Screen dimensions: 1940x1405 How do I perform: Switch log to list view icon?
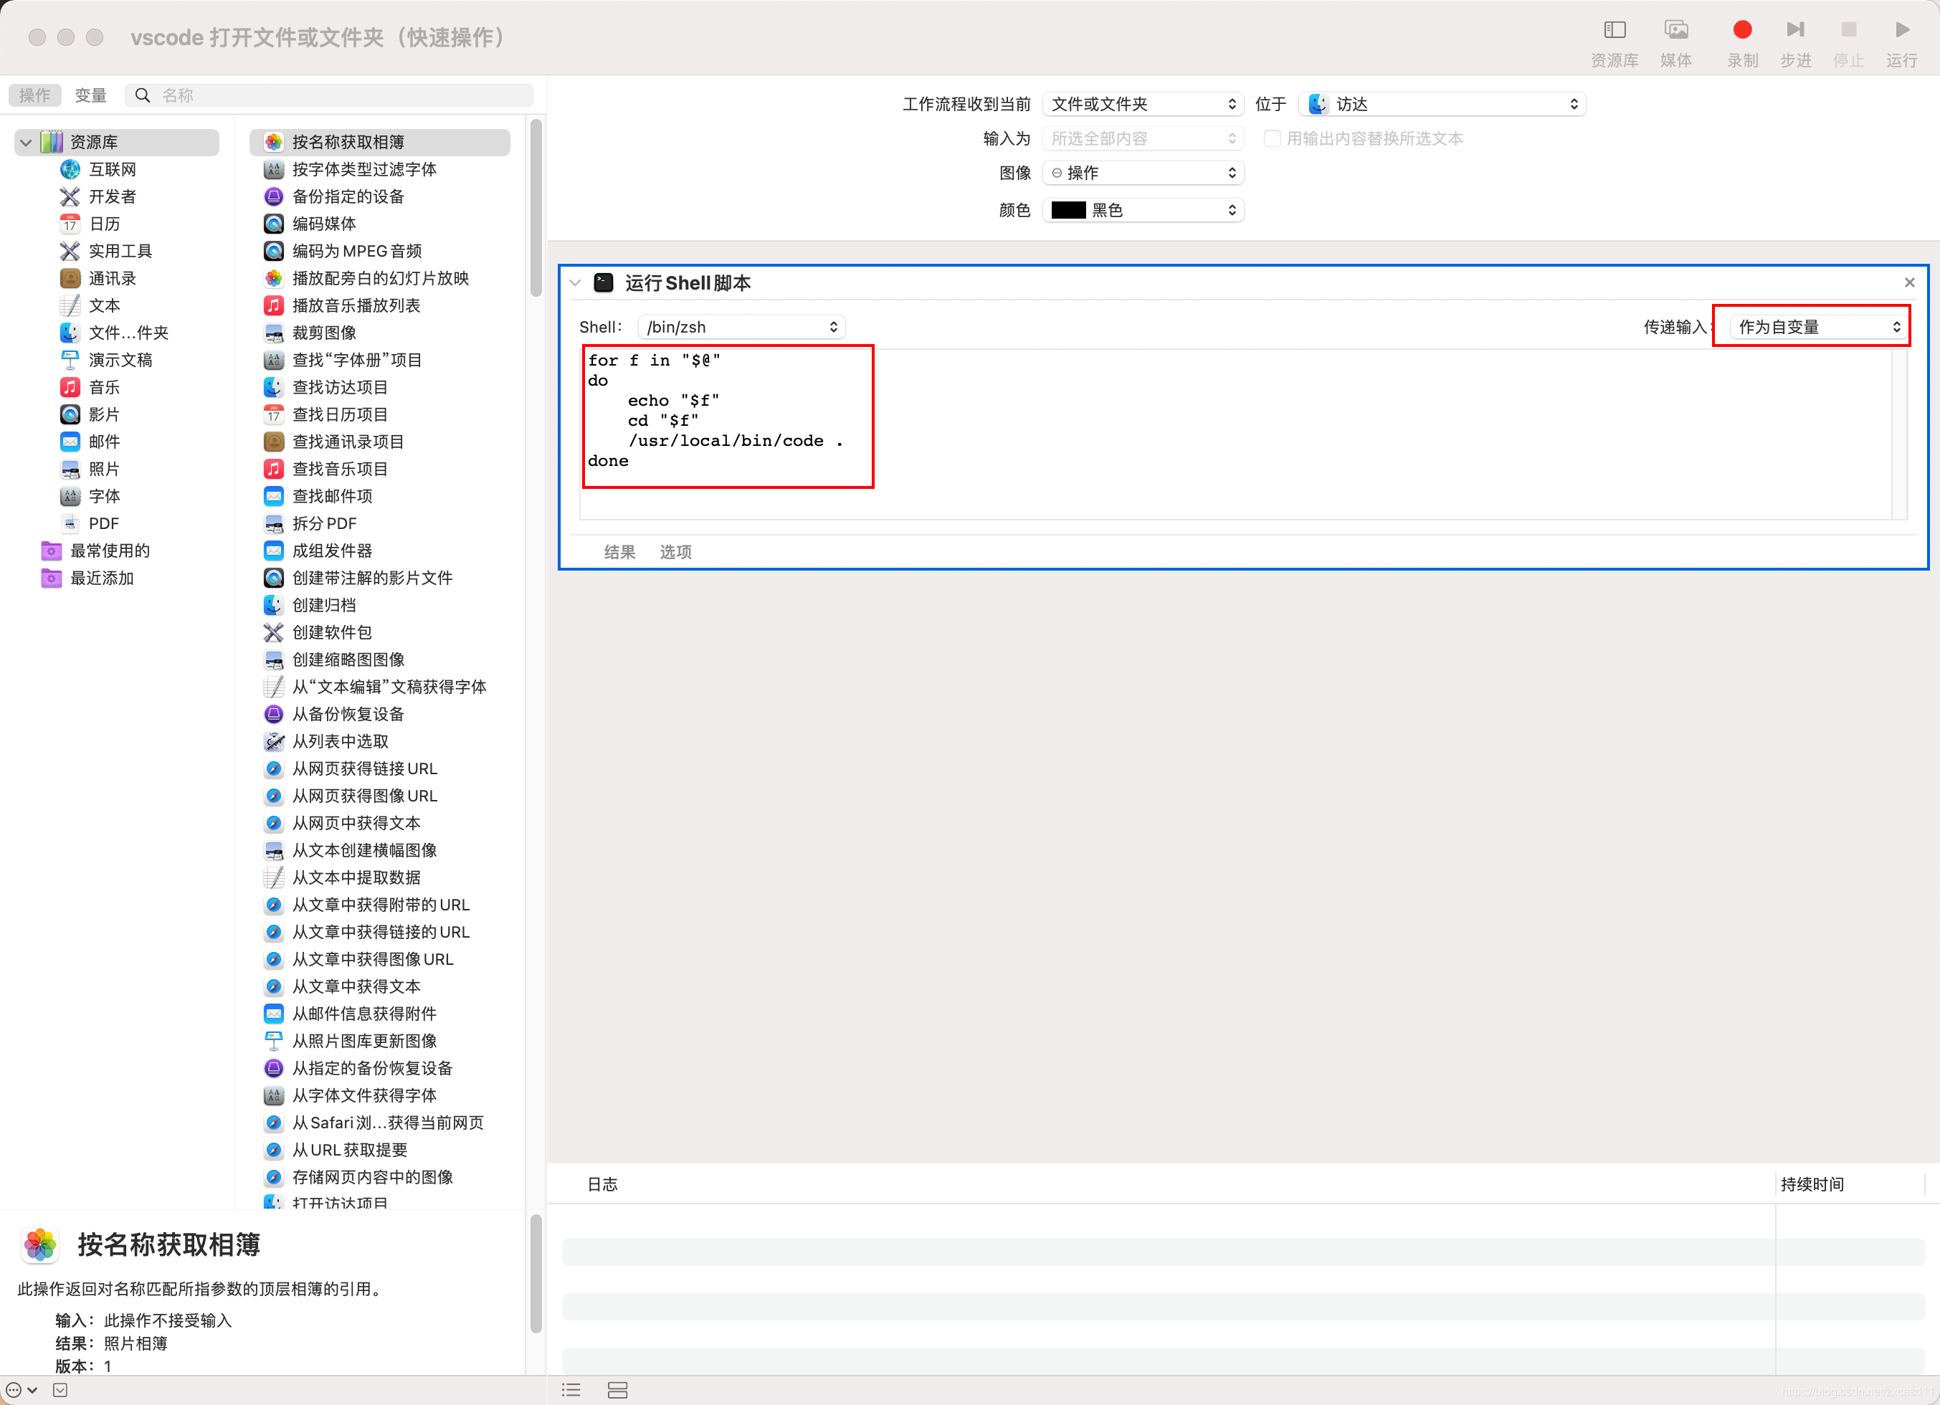[x=571, y=1390]
